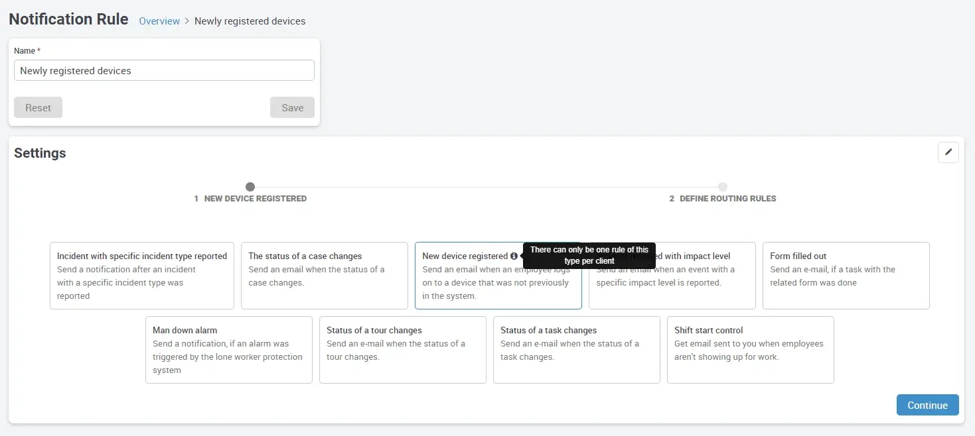Select the Shift start control rule
Screen dimensions: 975x436
750,350
